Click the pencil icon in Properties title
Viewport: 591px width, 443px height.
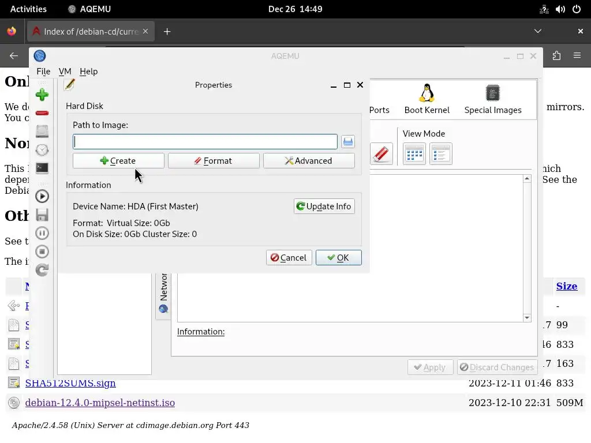[69, 85]
